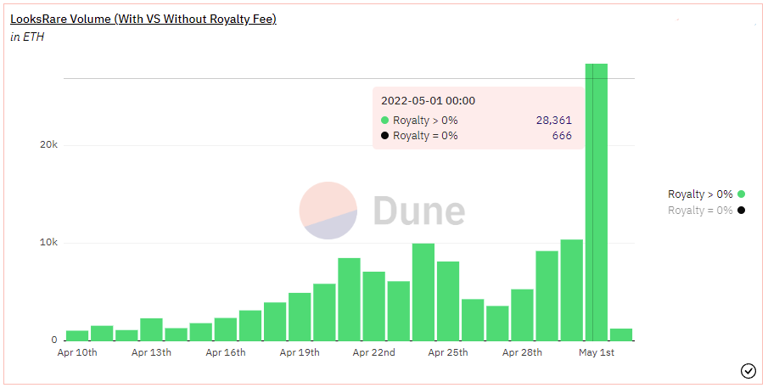768x388 pixels.
Task: Click the Apr 28th axis label
Action: [x=522, y=352]
